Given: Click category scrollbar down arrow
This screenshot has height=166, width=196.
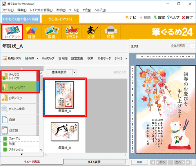Looking at the screenshot, I should 41,150.
